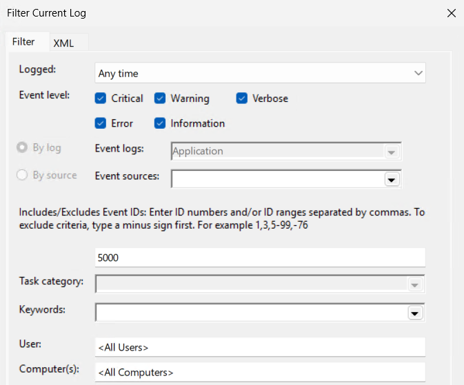Toggle the Information checkbox

160,123
